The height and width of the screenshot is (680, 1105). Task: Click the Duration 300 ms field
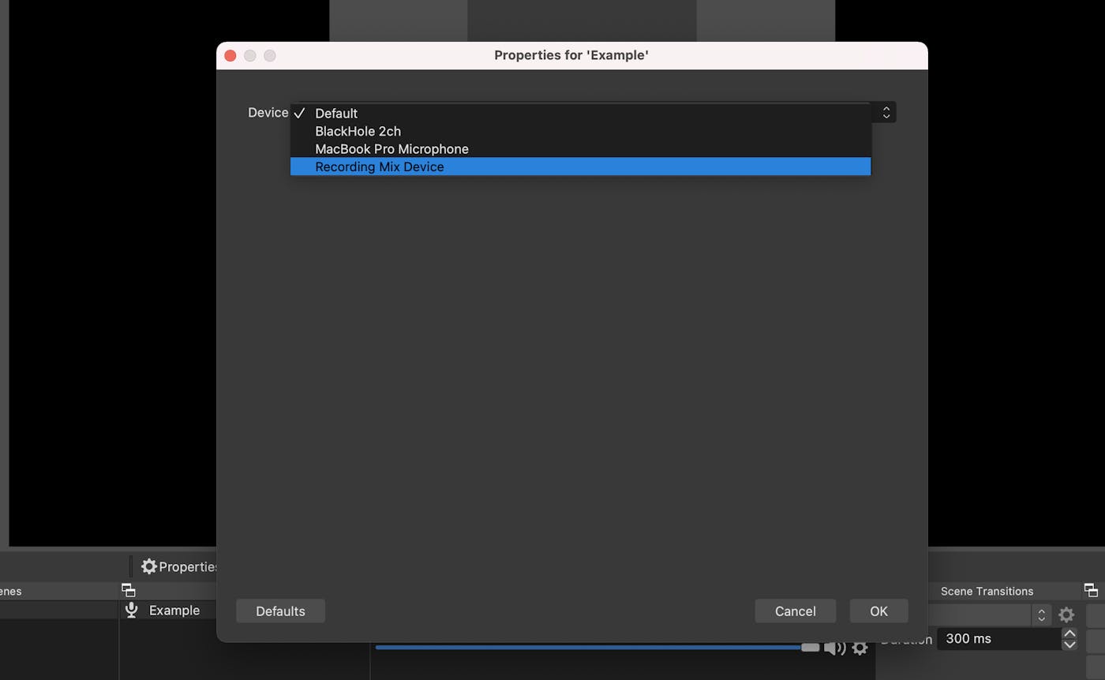click(x=998, y=639)
